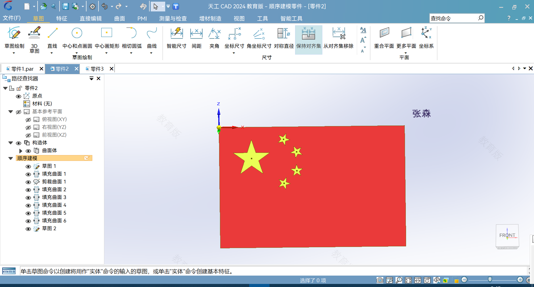
Task: Select the 曲线 curve tool
Action: 152,37
